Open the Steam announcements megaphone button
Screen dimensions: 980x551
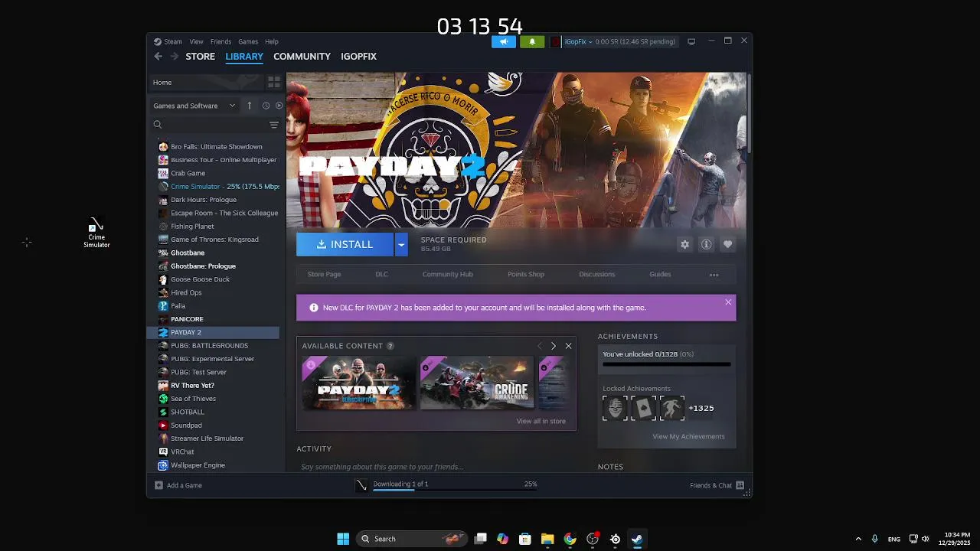tap(503, 41)
